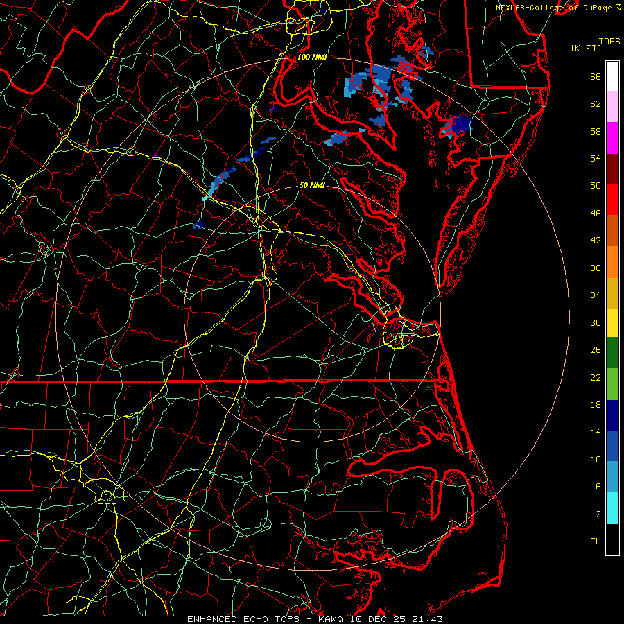This screenshot has width=624, height=624.
Task: Click the bright orange legend color block
Action: click(612, 262)
